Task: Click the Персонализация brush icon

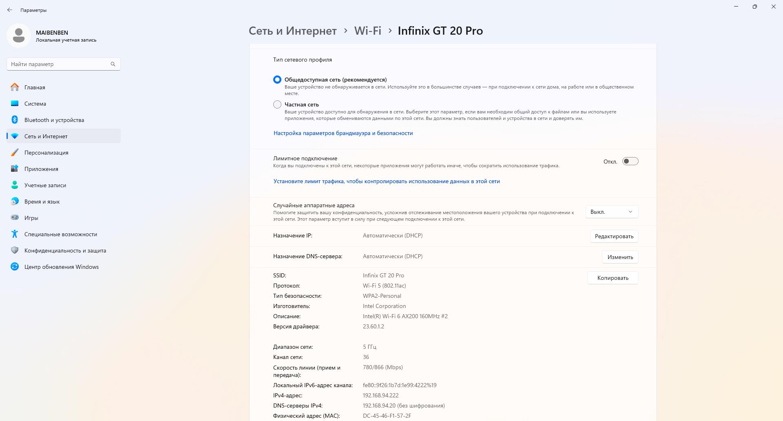Action: 15,153
